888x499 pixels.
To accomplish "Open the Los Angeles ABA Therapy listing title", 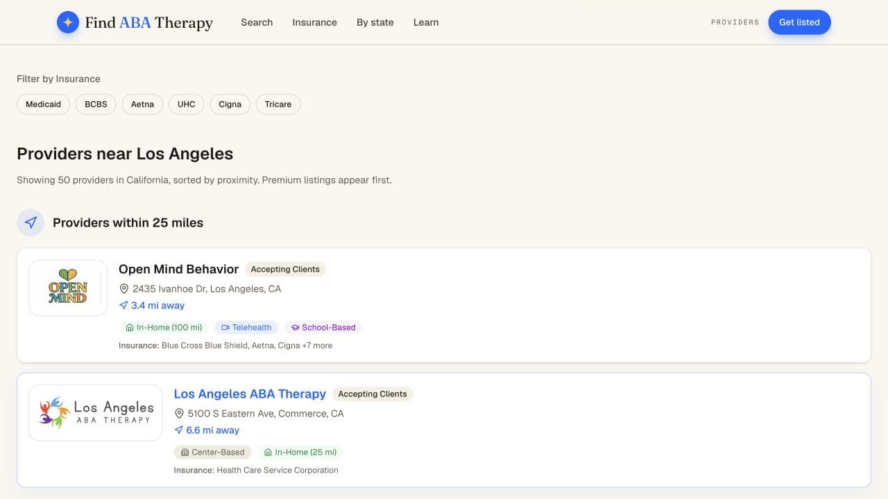I will 250,394.
